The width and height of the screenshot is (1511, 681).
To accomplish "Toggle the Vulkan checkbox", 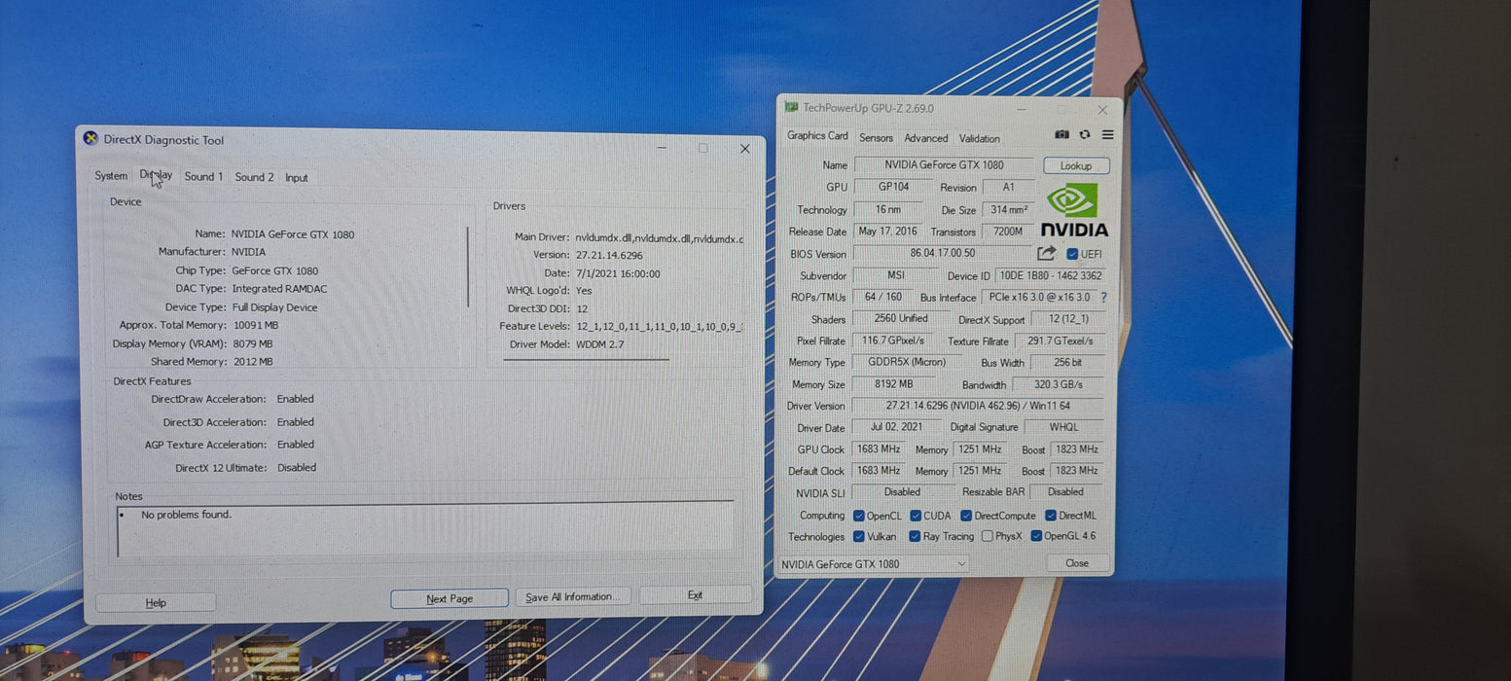I will [859, 536].
